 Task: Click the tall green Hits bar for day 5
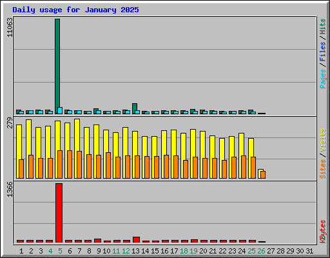[57, 66]
